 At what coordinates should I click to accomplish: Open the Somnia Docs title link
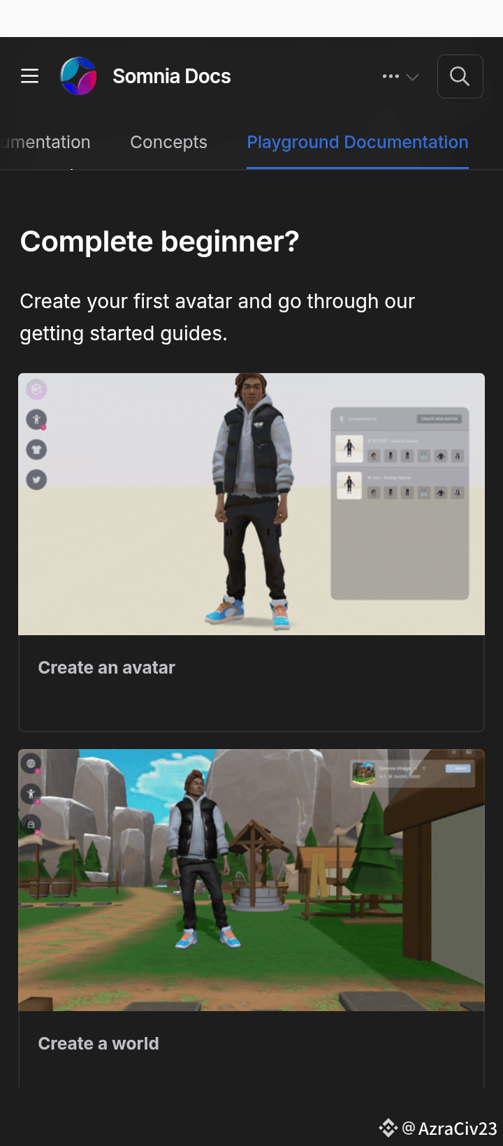coord(172,76)
